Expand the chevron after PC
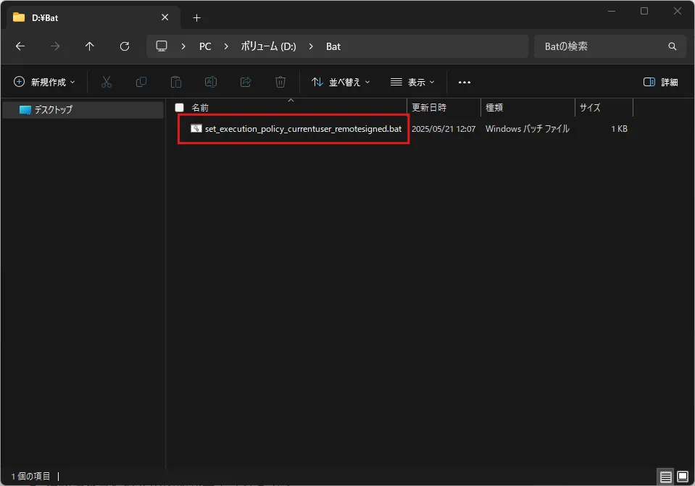The width and height of the screenshot is (695, 486). point(226,46)
